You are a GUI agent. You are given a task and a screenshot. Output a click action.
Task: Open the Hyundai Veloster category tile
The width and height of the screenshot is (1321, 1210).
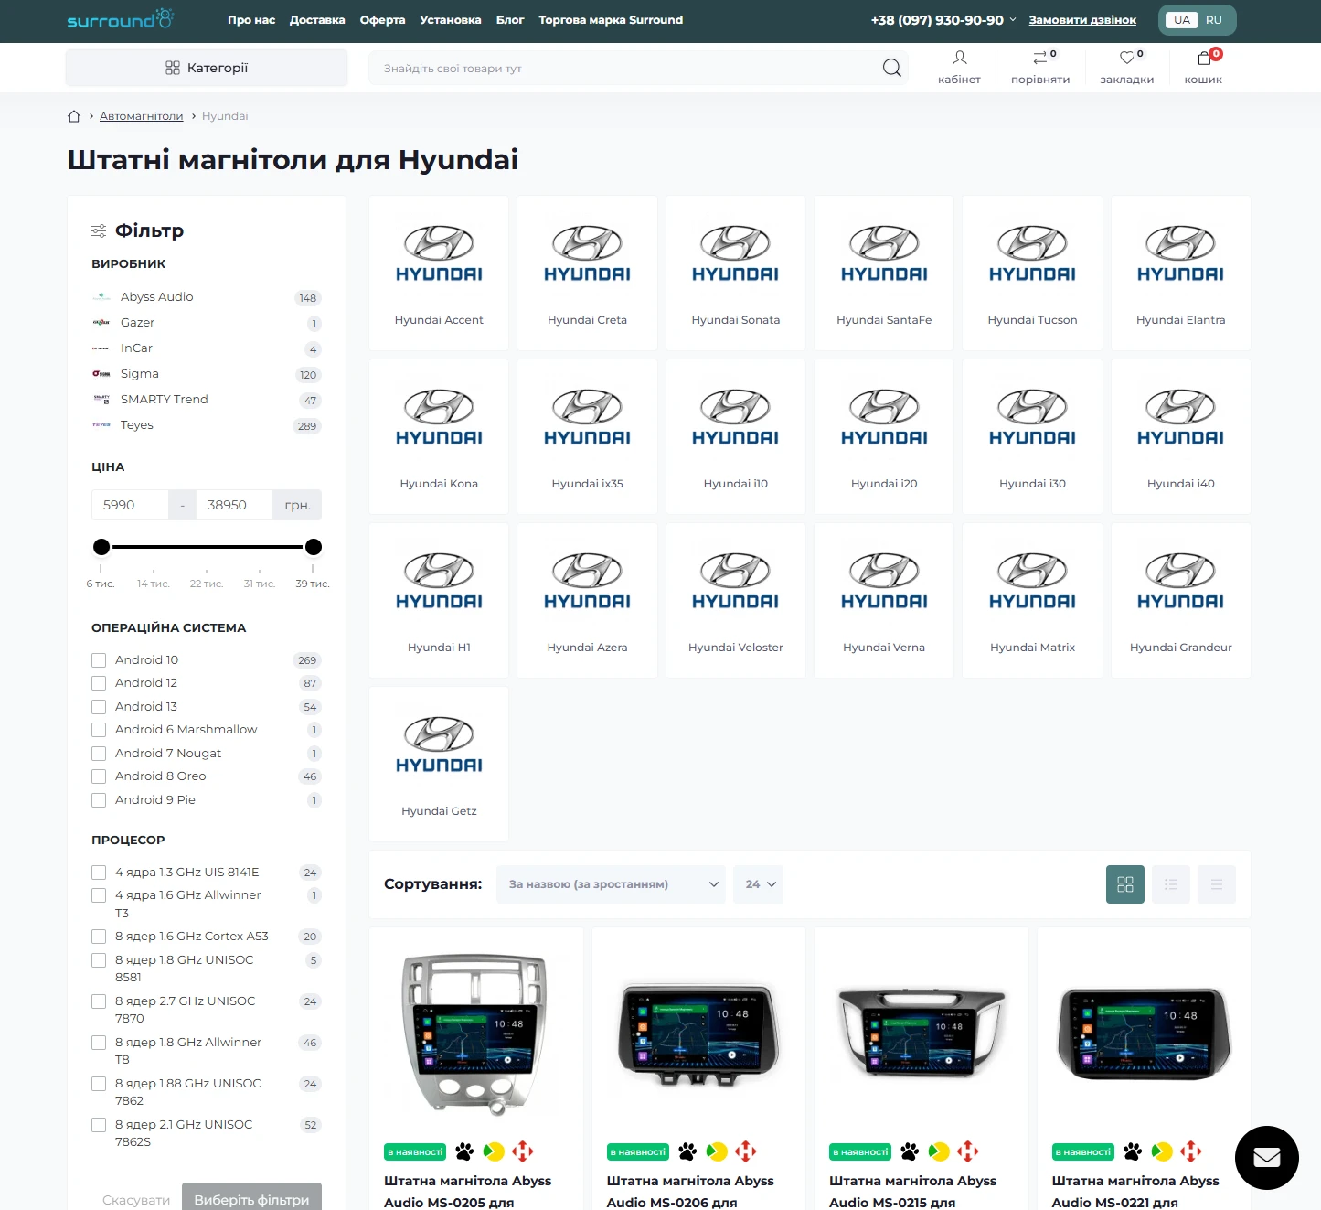pos(736,600)
